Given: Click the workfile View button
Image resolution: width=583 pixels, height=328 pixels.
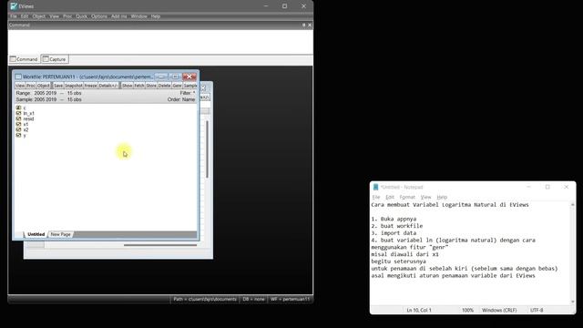Looking at the screenshot, I should coord(20,86).
